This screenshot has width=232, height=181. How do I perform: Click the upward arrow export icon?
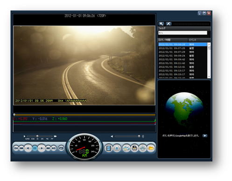(x=117, y=148)
